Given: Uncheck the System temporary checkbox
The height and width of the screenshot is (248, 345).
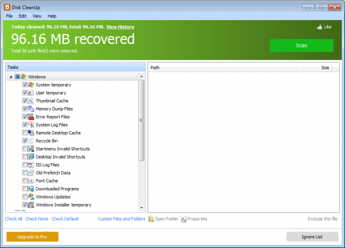Looking at the screenshot, I should 25,85.
